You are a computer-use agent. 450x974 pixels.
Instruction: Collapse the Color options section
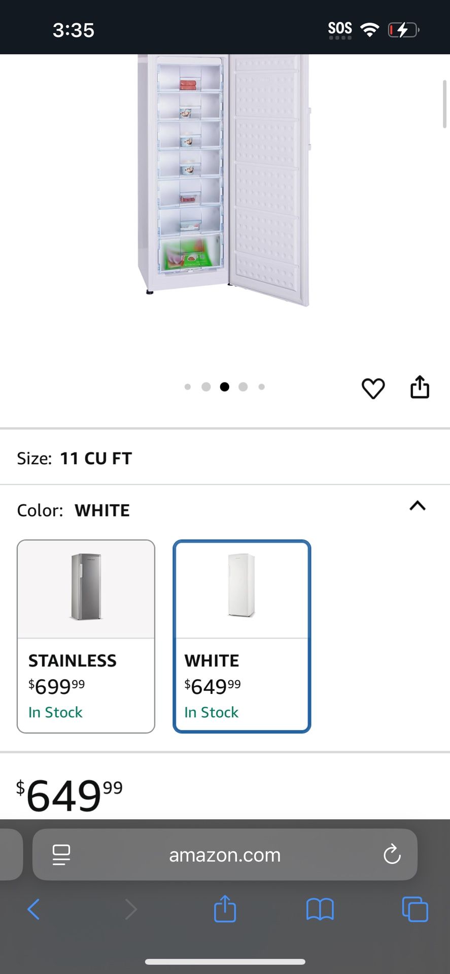click(417, 506)
